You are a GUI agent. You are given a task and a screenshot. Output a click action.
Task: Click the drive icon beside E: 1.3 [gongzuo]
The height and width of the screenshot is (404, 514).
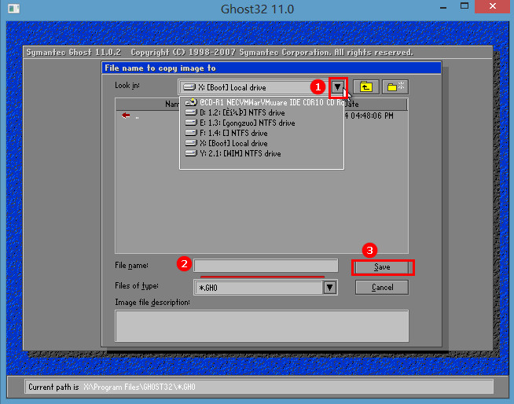(191, 123)
